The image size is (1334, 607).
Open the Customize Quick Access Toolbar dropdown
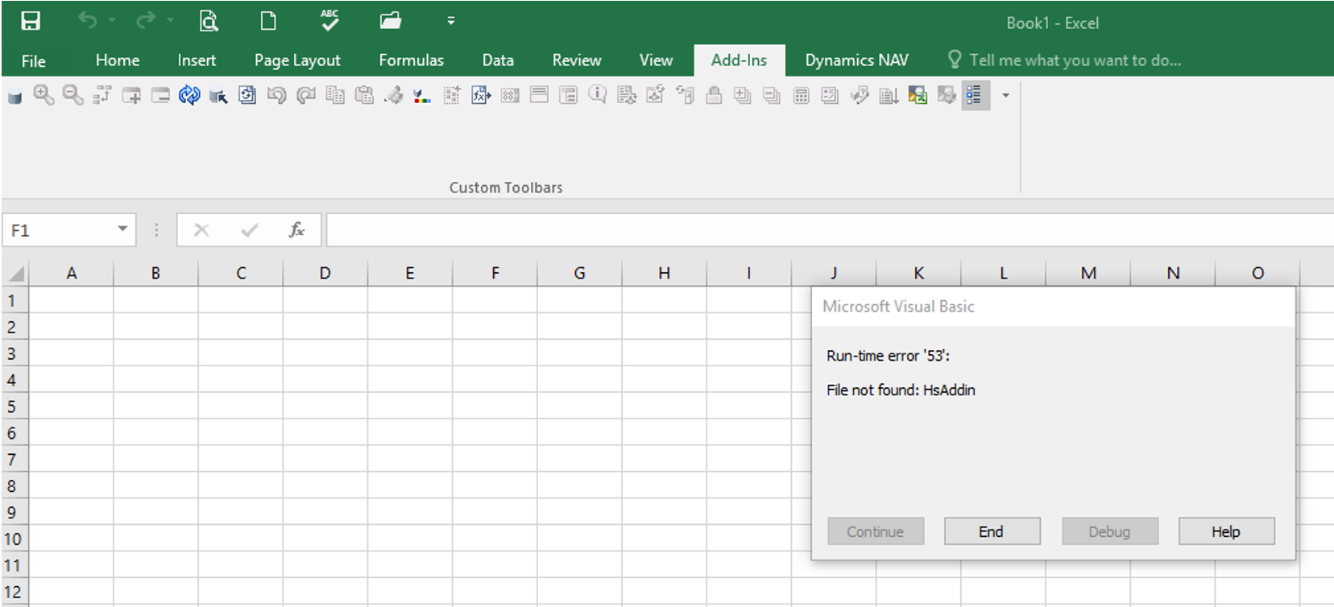[x=451, y=22]
